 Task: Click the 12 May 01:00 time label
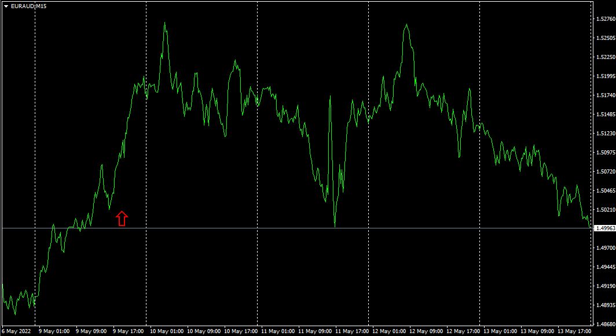coord(389,331)
